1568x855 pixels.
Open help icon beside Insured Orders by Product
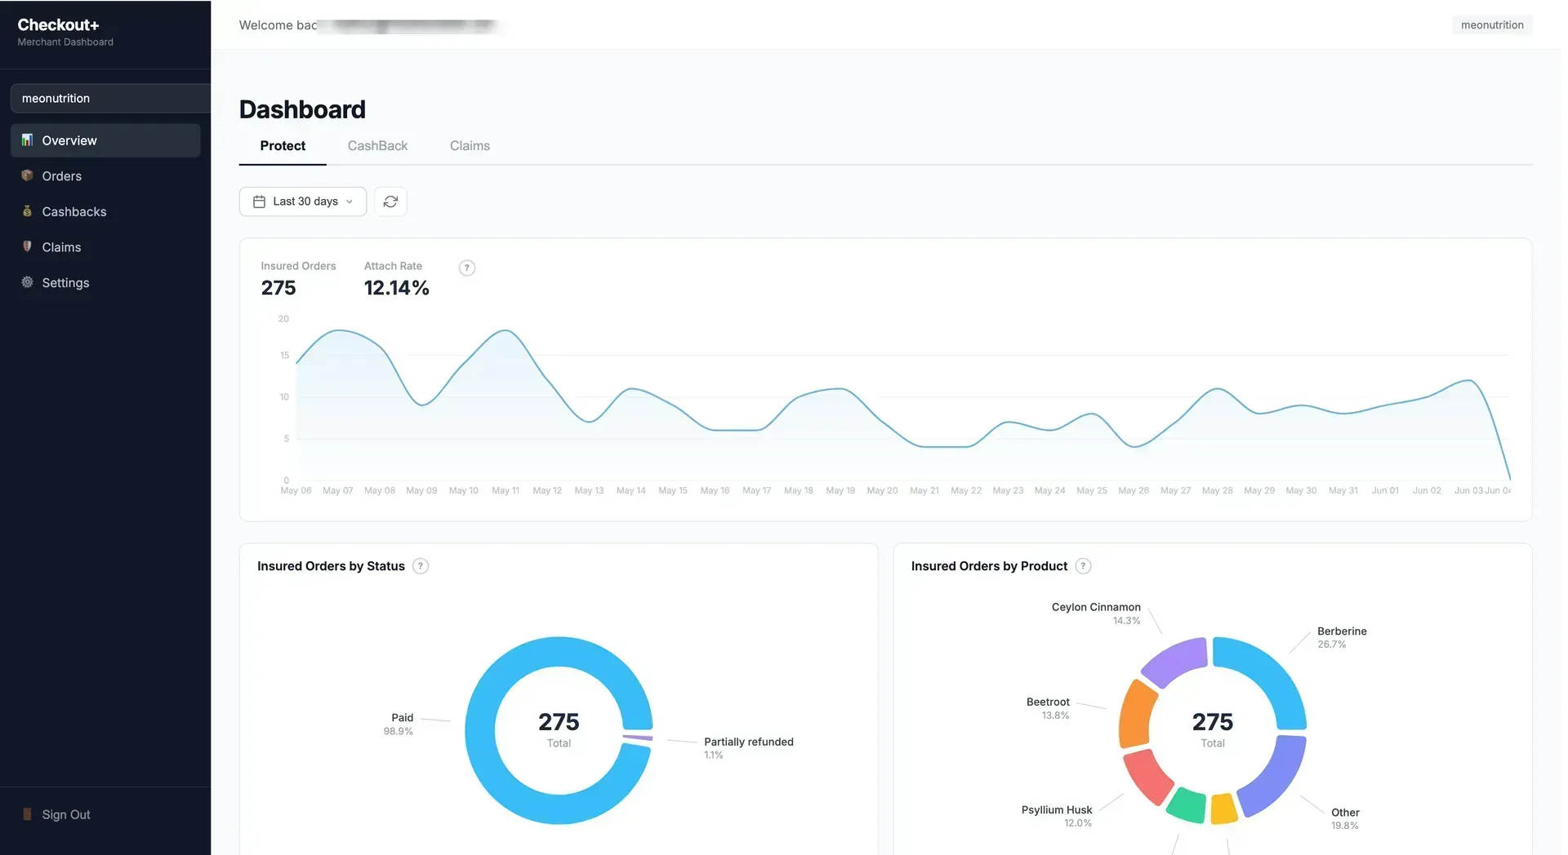point(1083,566)
